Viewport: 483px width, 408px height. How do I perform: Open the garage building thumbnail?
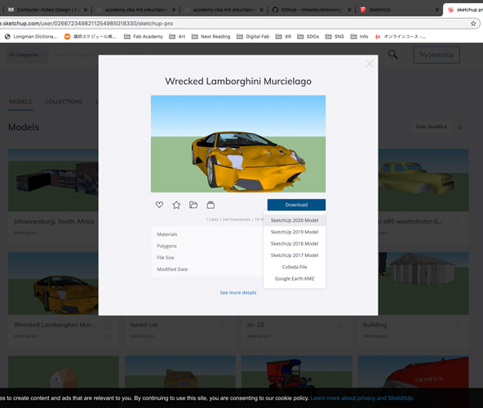[423, 283]
